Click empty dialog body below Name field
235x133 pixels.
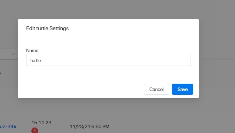click(108, 73)
